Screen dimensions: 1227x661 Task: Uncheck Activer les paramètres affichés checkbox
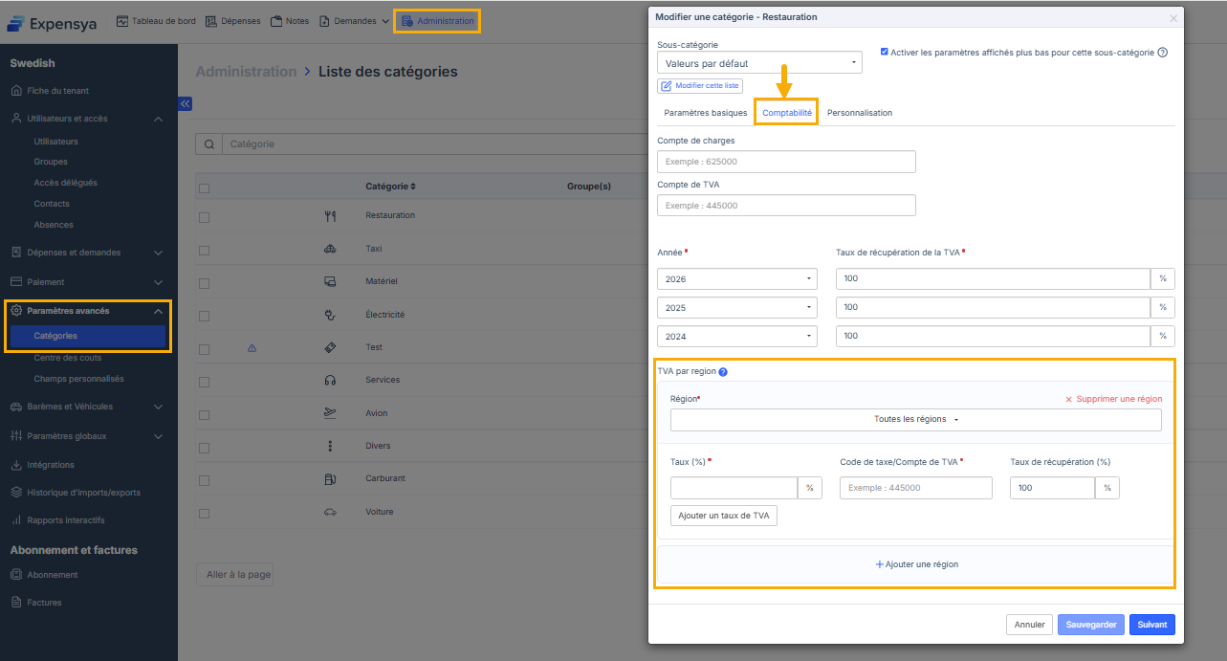tap(884, 52)
